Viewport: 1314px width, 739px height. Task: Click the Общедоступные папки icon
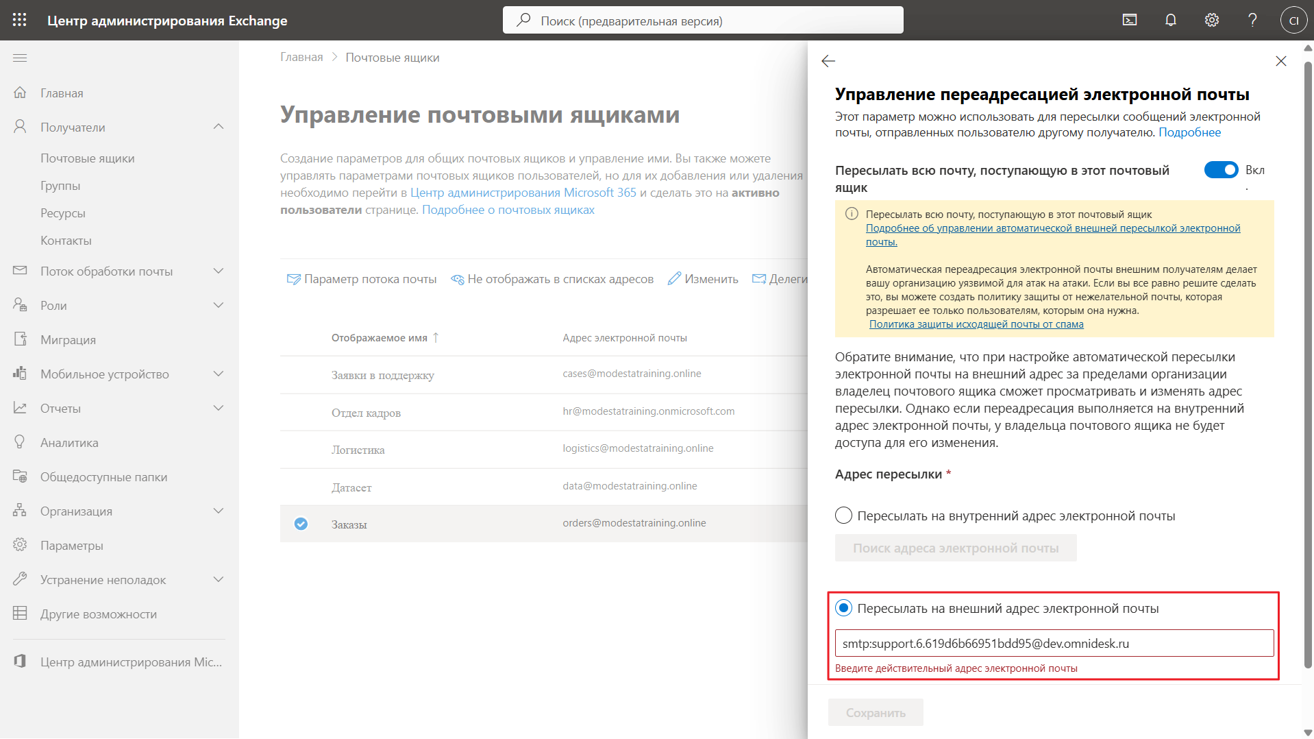pos(20,476)
